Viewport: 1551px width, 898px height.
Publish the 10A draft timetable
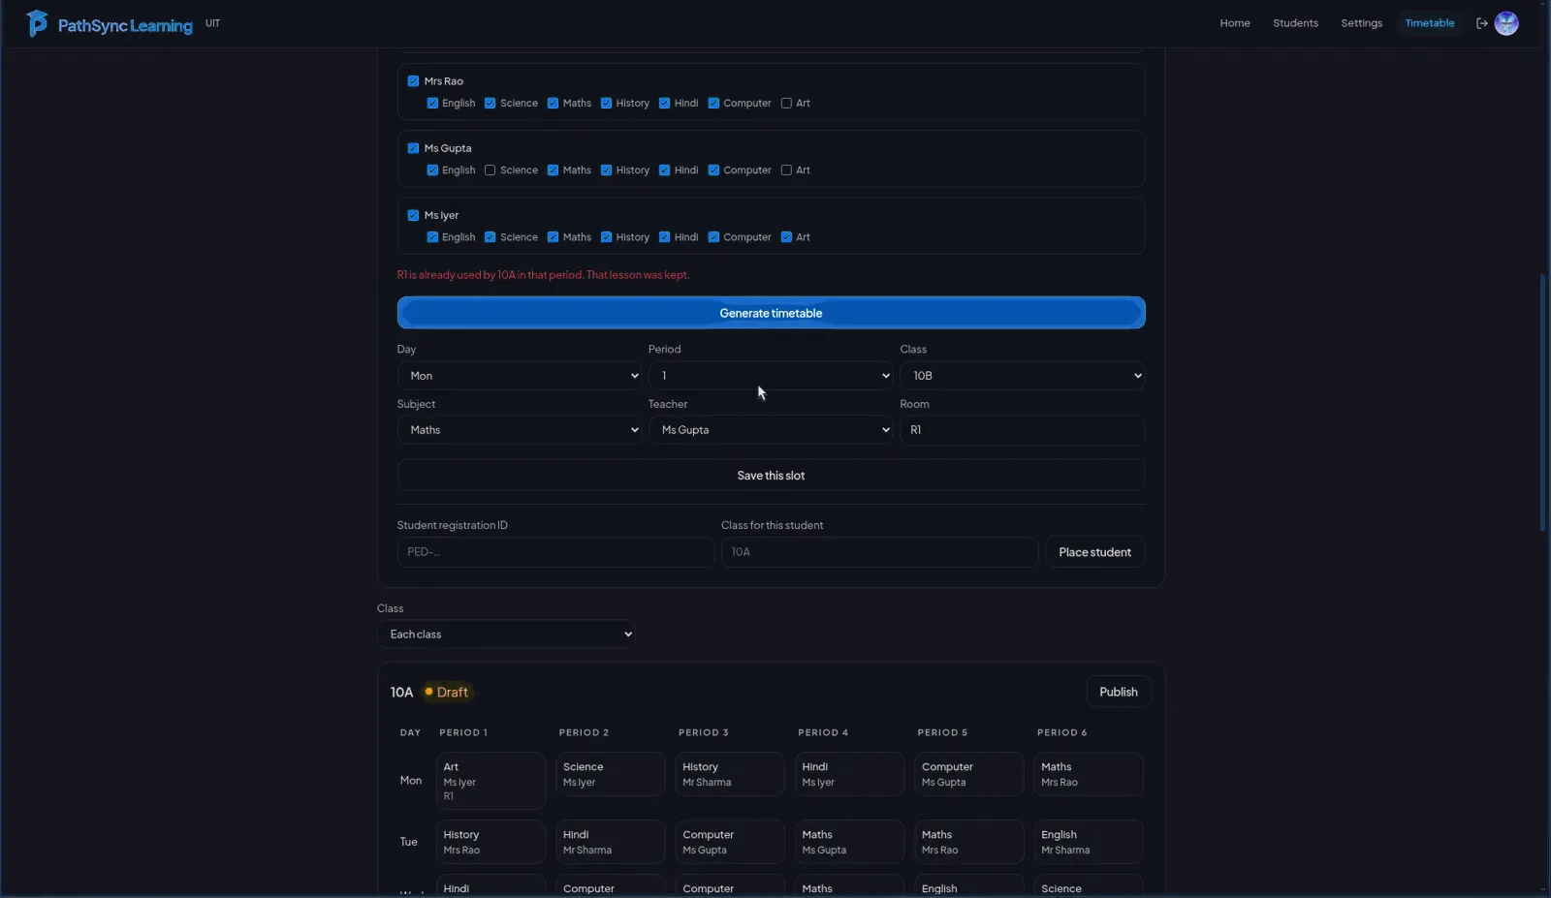pos(1118,692)
